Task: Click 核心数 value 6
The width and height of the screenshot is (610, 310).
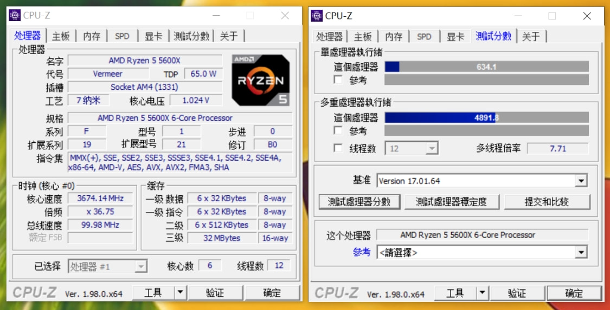Action: 210,266
